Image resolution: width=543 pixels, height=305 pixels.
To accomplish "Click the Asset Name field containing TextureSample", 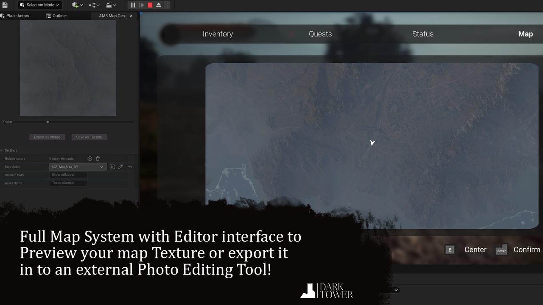I will (x=68, y=183).
